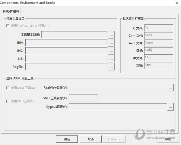Browse for the INC directory
This screenshot has width=181, height=145.
point(111,51)
